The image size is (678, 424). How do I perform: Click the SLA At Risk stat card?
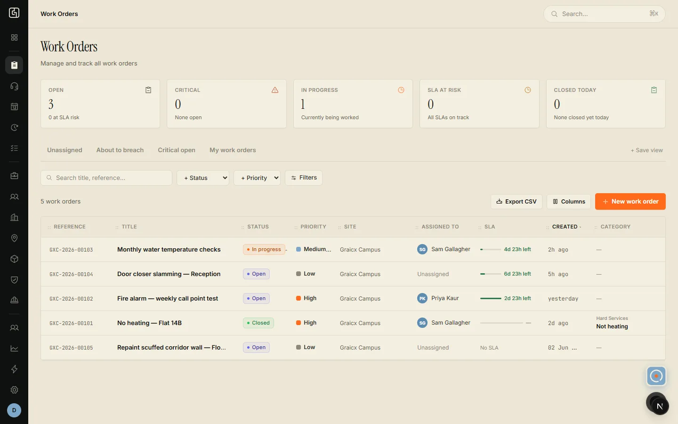[x=479, y=104]
